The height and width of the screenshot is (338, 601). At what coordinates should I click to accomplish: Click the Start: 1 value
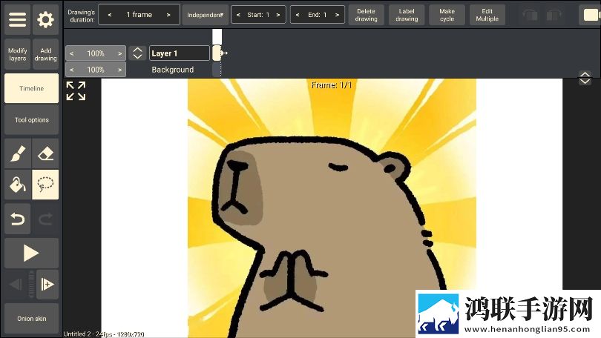pos(258,15)
